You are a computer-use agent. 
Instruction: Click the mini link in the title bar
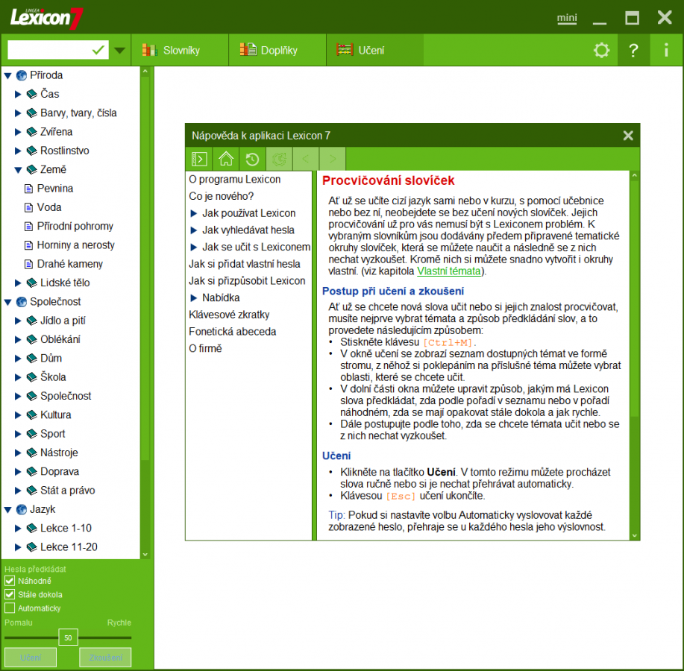[x=566, y=19]
